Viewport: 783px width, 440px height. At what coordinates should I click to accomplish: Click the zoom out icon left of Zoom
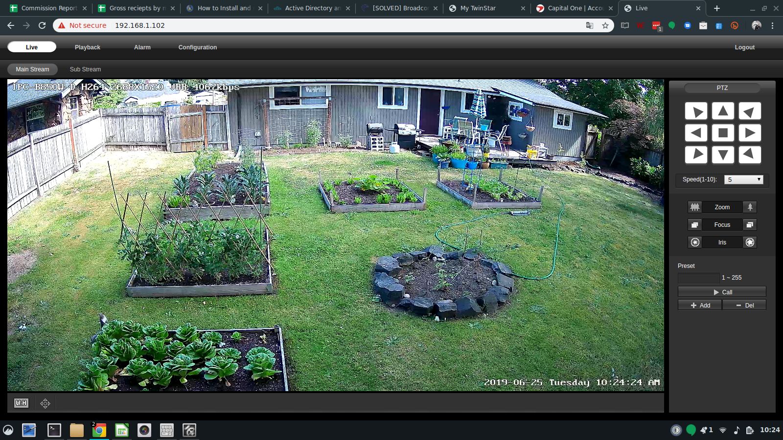[x=694, y=207]
